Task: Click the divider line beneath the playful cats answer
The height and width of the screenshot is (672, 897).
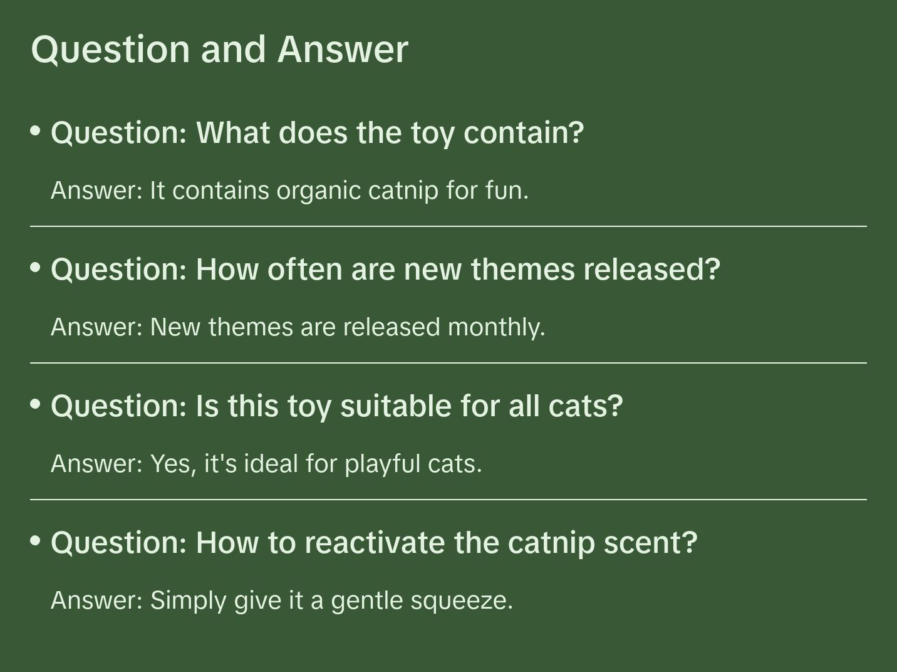Action: click(448, 500)
